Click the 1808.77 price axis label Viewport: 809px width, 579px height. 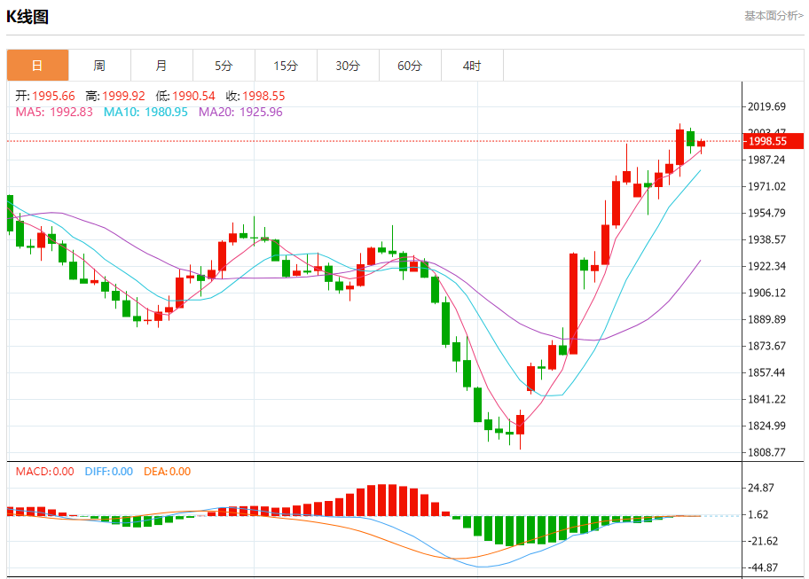[767, 452]
